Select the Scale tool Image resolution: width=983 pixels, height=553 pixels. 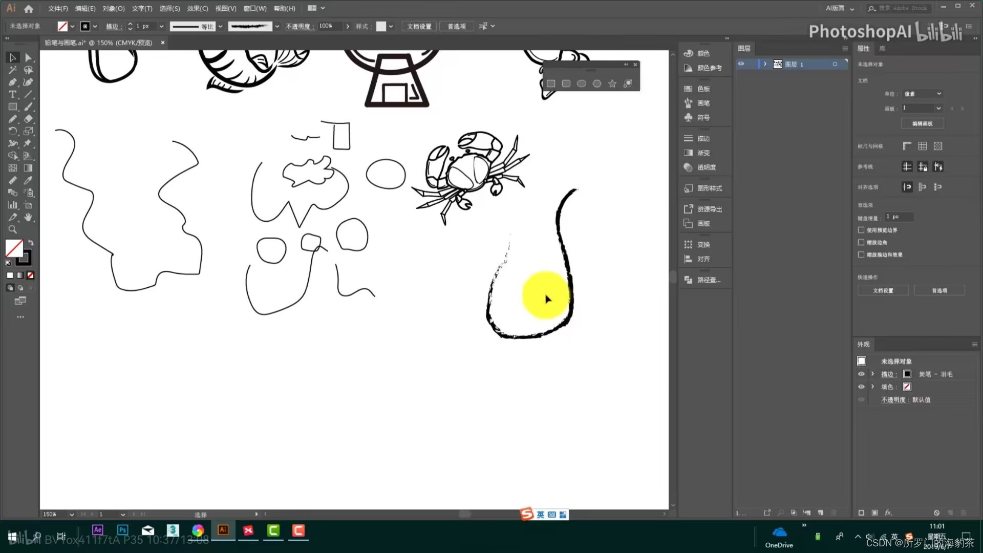[28, 132]
